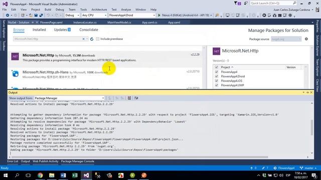
Task: Expand the NuGet search box history dropdown
Action: 87,39
